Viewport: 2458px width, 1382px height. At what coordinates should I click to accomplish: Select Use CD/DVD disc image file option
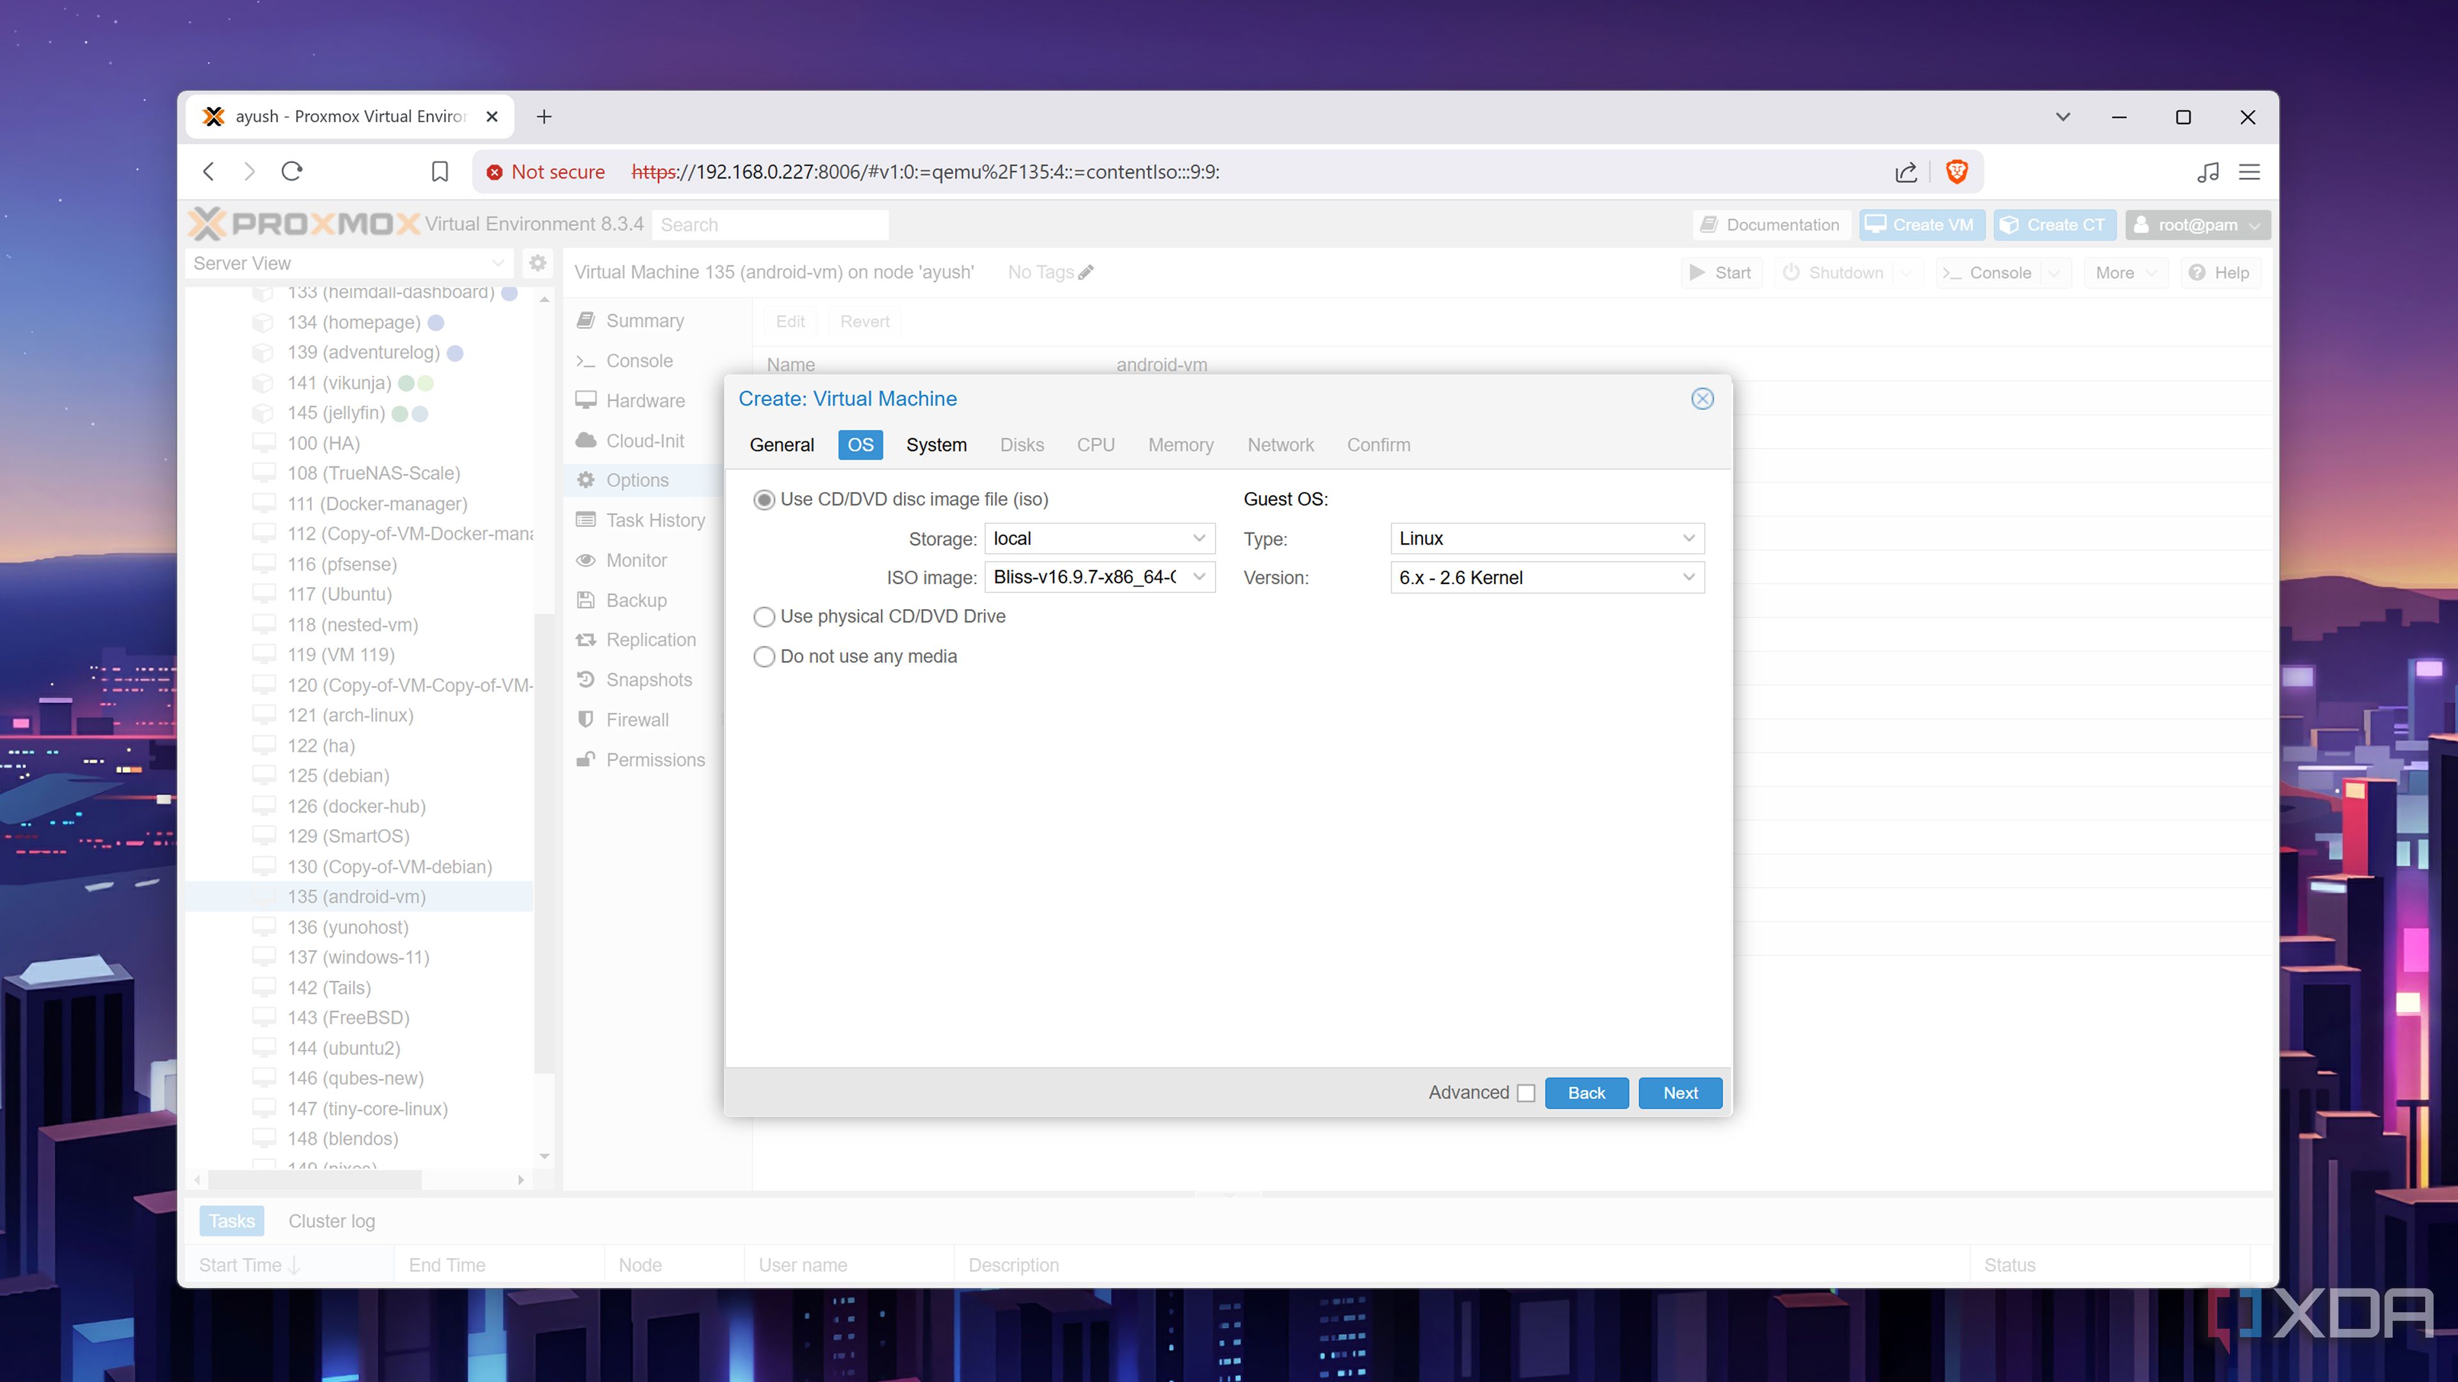(x=764, y=500)
